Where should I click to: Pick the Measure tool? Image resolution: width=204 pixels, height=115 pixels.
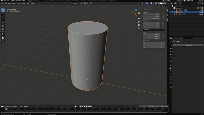coord(3,37)
